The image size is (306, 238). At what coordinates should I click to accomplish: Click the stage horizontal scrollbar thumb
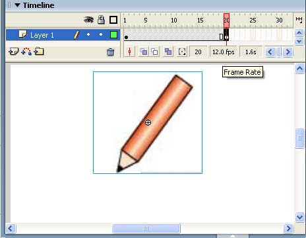point(146,228)
